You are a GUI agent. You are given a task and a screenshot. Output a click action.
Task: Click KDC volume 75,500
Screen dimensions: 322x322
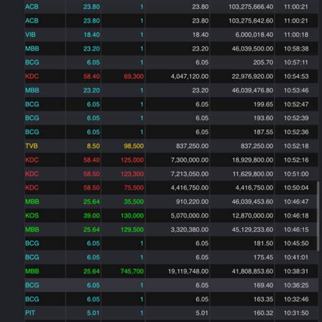(x=134, y=188)
